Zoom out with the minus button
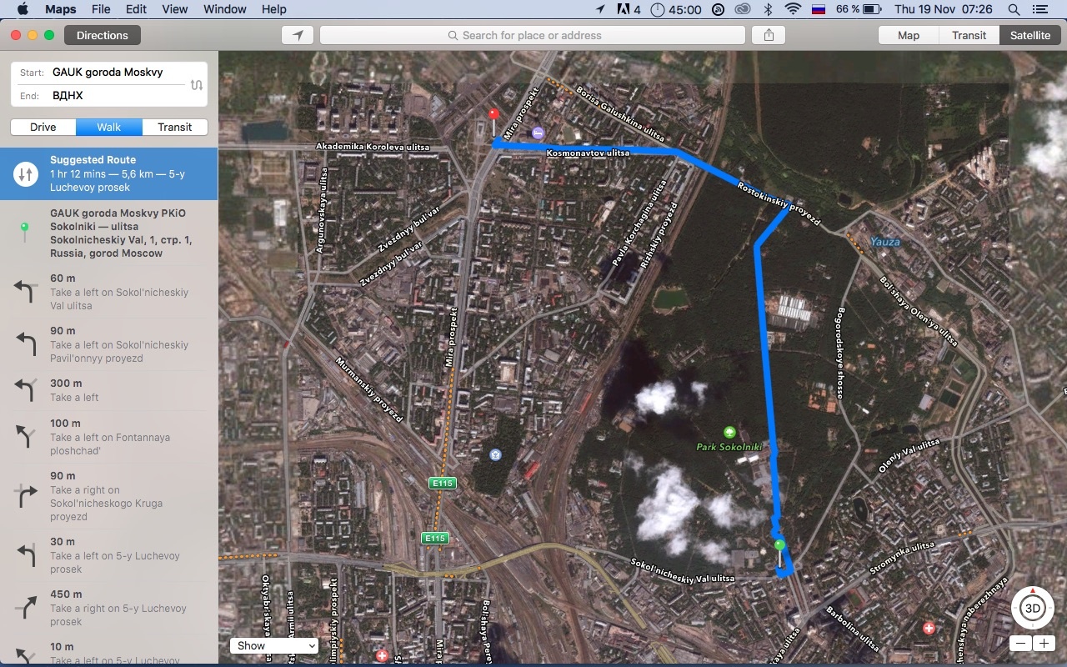The width and height of the screenshot is (1067, 667). pyautogui.click(x=1020, y=644)
